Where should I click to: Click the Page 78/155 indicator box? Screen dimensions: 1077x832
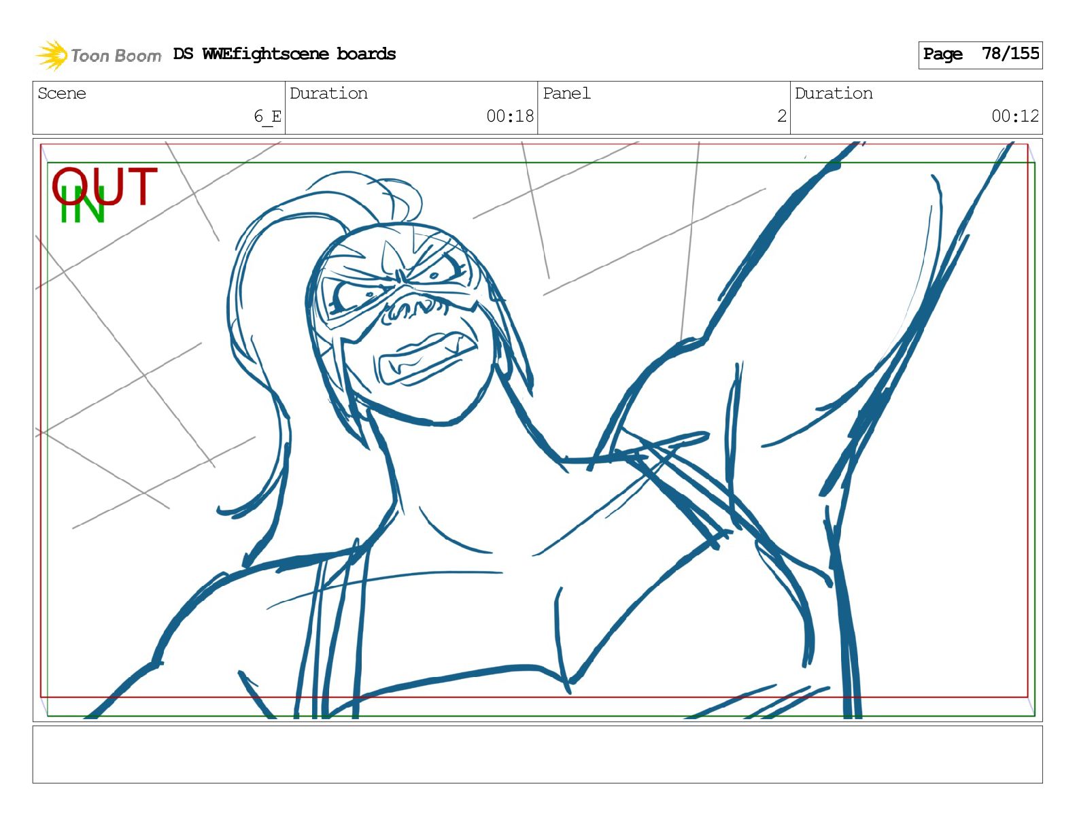[980, 54]
